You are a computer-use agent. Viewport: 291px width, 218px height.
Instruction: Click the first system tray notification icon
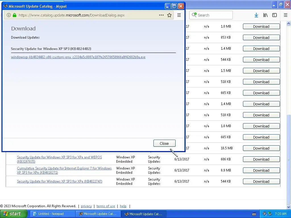(265, 214)
